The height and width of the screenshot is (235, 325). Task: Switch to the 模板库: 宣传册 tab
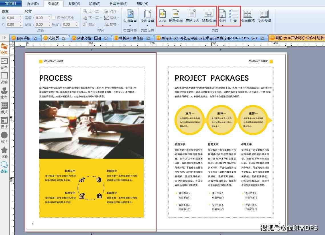point(131,38)
